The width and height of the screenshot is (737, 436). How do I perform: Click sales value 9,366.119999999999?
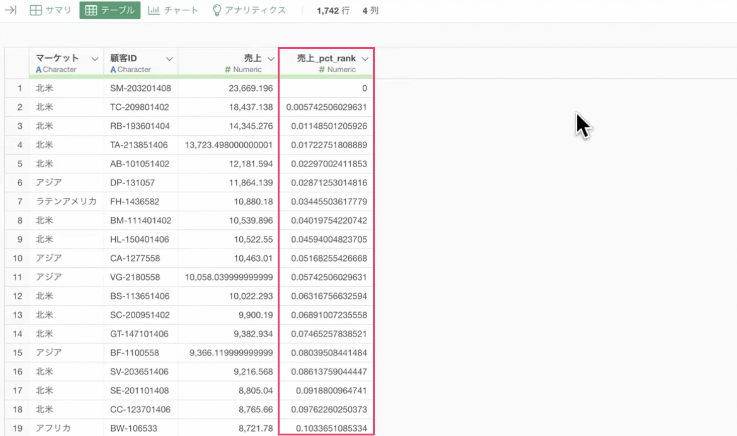231,353
